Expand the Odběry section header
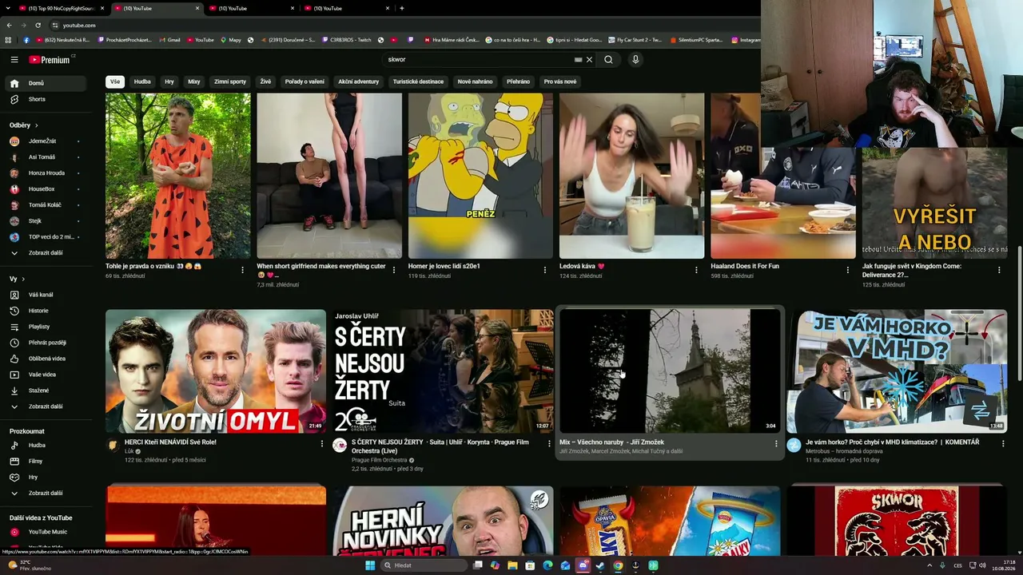The height and width of the screenshot is (575, 1023). point(23,125)
